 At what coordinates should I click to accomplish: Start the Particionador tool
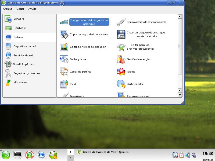tap(135, 84)
